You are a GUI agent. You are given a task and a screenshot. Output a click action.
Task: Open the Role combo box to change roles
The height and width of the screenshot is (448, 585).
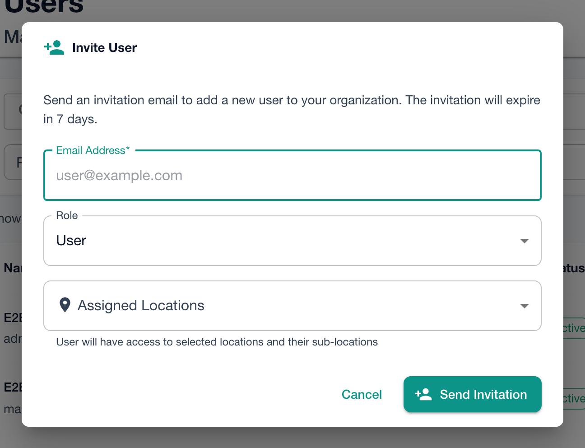(x=292, y=241)
